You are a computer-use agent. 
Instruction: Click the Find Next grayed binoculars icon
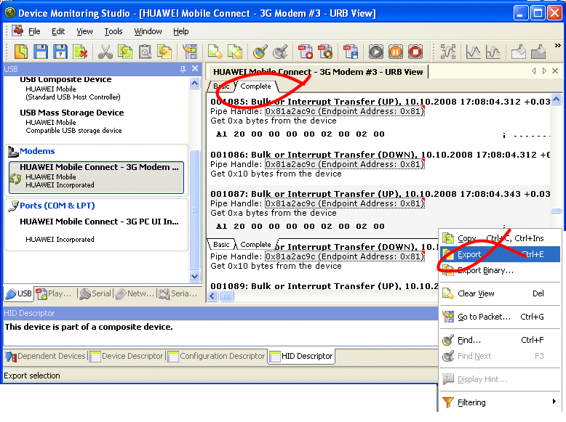[x=280, y=52]
